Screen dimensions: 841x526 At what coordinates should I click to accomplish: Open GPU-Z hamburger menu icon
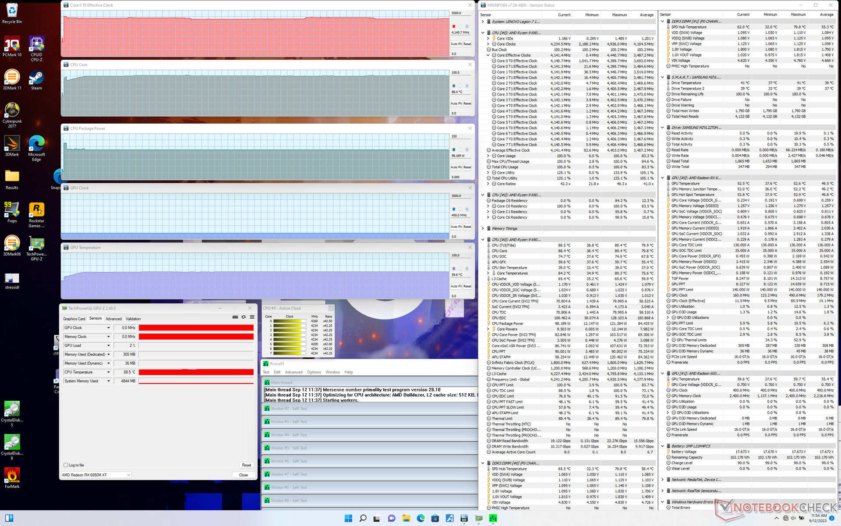click(252, 317)
